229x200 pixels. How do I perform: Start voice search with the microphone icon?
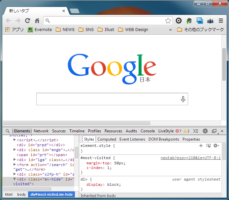click(x=183, y=99)
